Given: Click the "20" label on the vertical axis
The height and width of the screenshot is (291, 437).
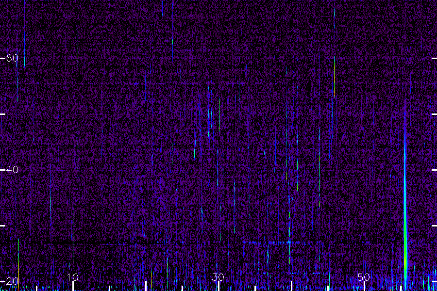Looking at the screenshot, I should pos(12,281).
